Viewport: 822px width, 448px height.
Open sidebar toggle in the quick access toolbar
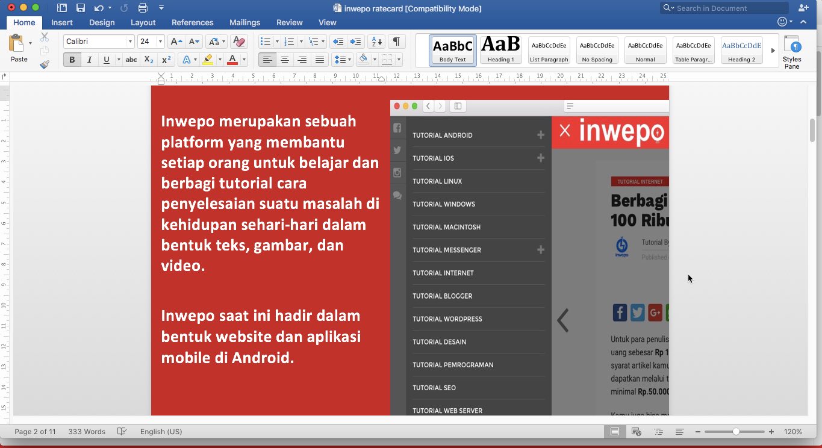tap(62, 8)
